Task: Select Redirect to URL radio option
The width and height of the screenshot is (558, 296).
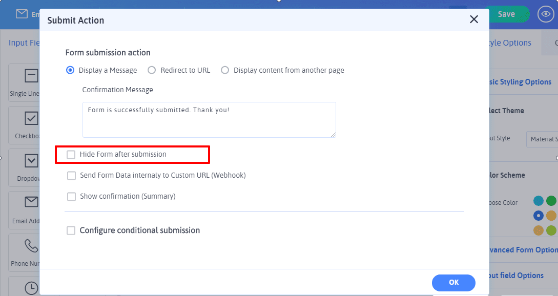Action: (x=152, y=70)
